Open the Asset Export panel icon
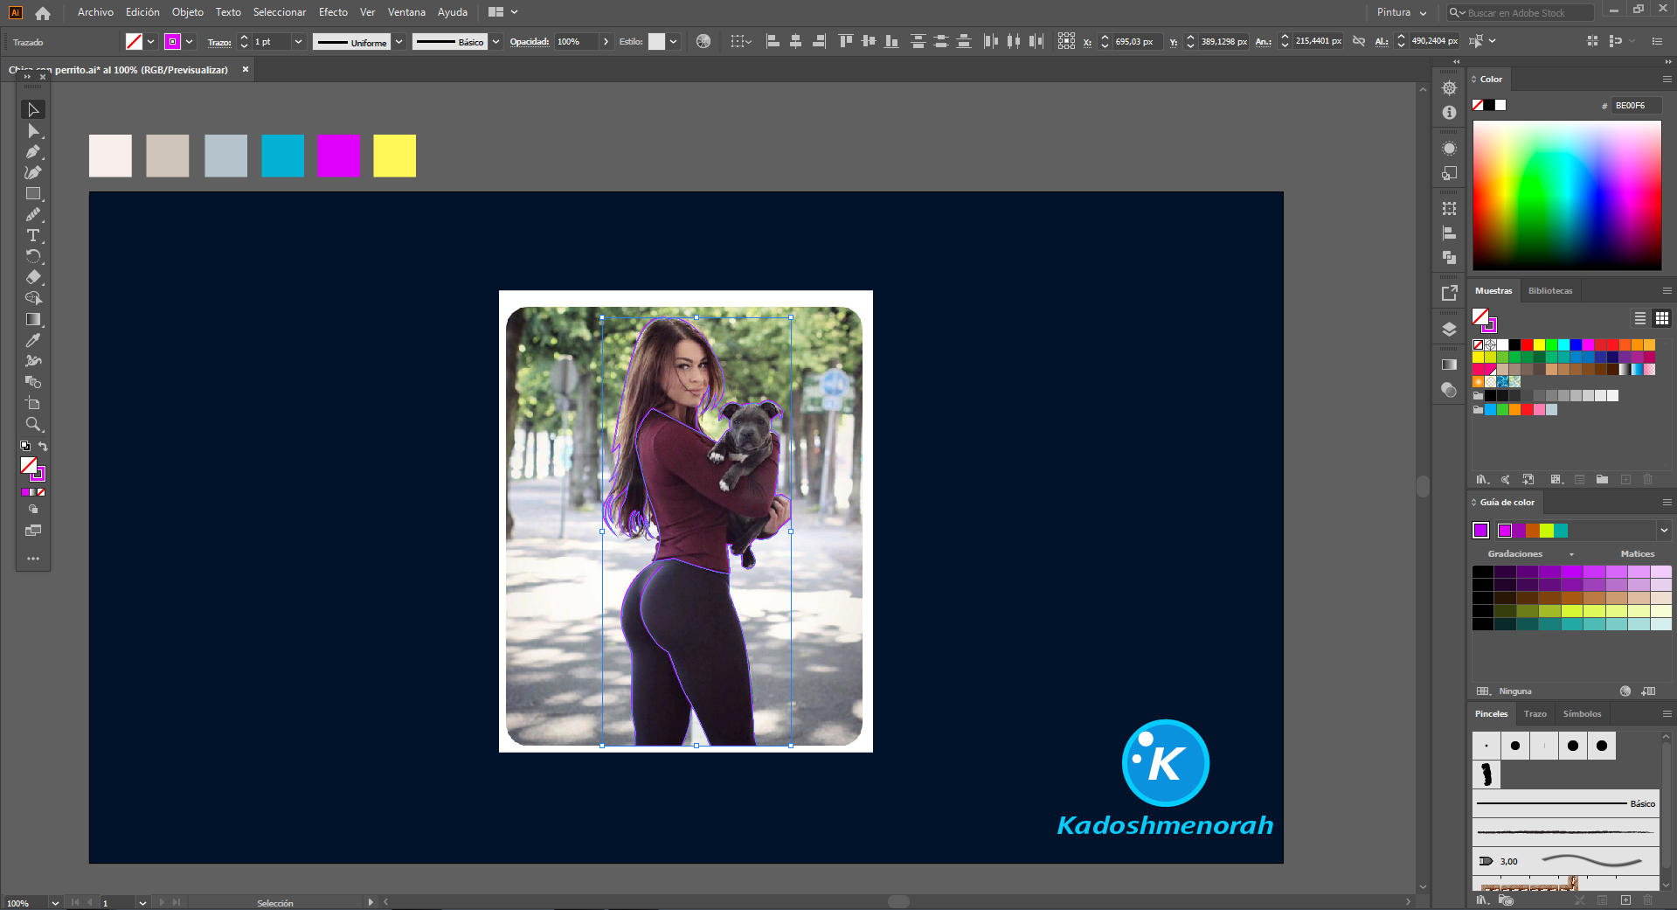 click(1449, 294)
